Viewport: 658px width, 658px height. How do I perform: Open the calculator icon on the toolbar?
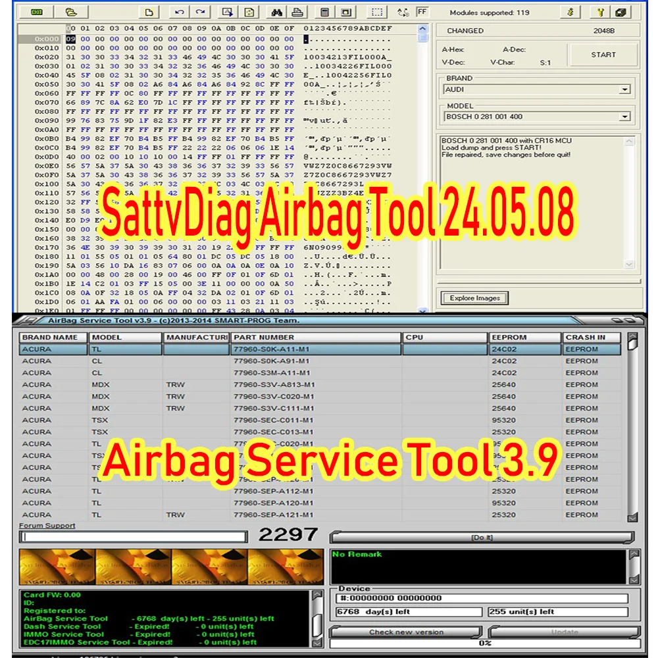point(324,11)
